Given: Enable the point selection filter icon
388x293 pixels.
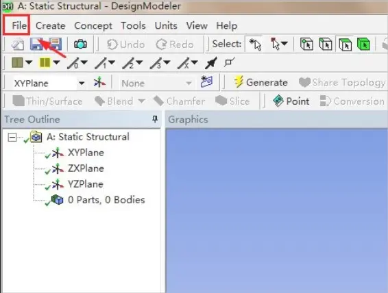Looking at the screenshot, I should click(x=306, y=44).
